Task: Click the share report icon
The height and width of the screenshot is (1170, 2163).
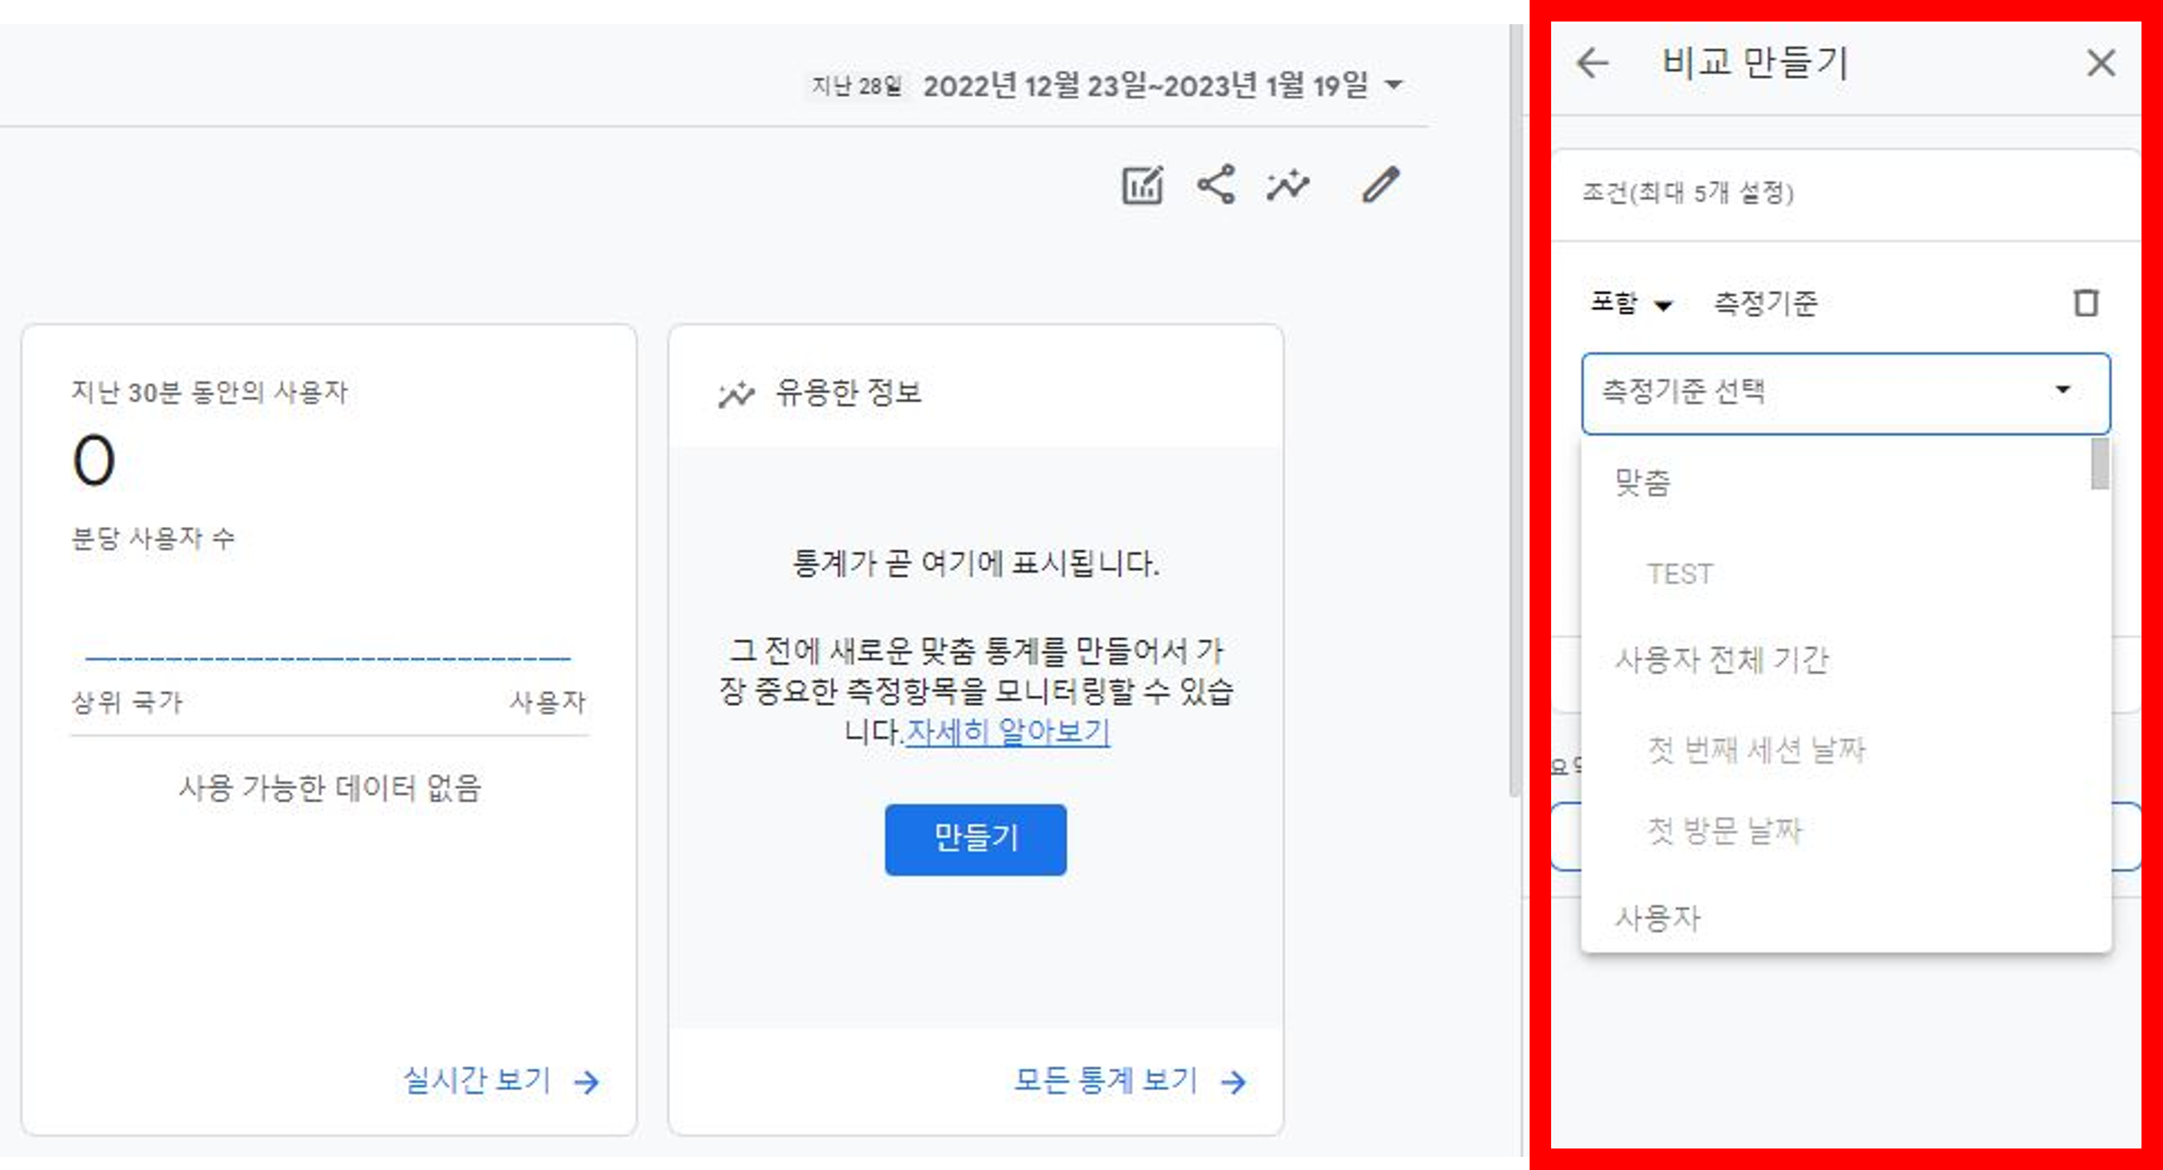Action: [1216, 185]
